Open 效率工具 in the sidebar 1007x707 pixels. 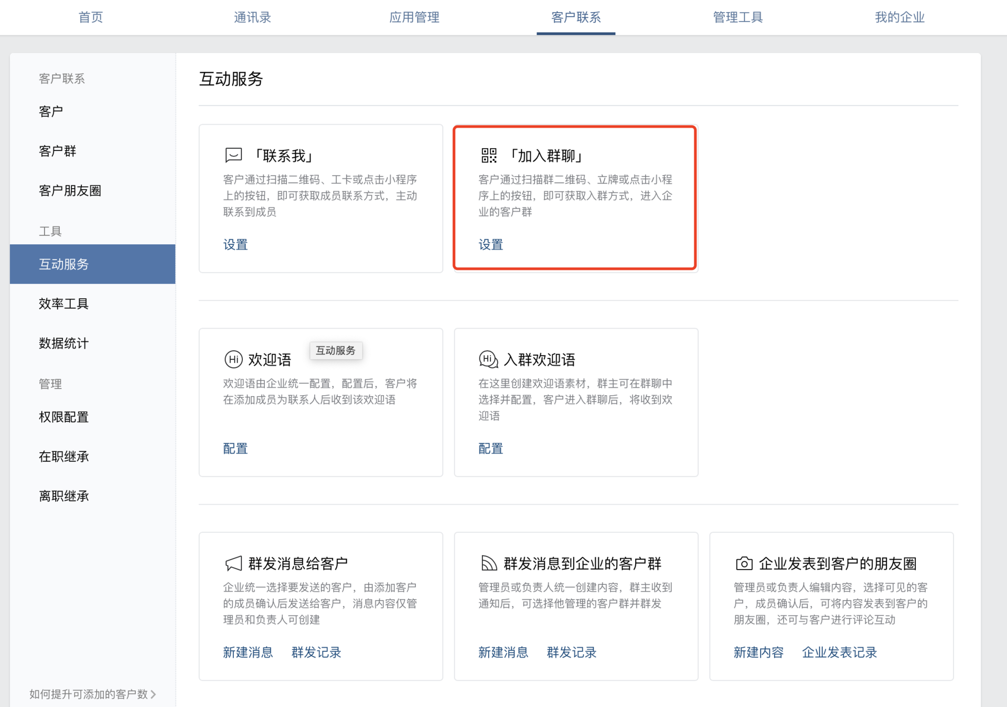[64, 304]
